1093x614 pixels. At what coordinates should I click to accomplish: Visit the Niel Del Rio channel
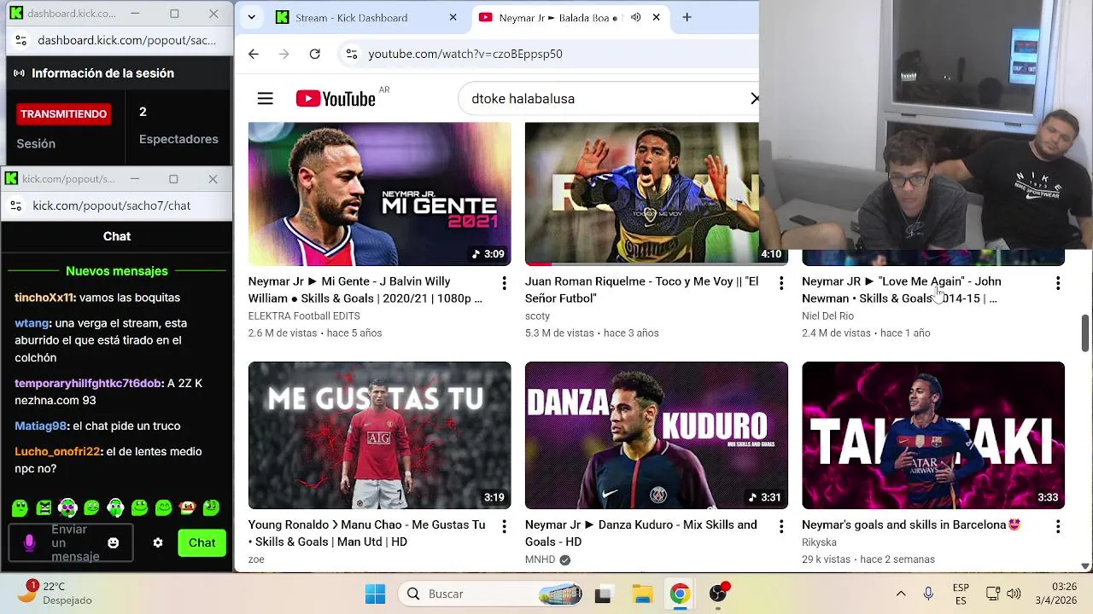click(x=827, y=316)
